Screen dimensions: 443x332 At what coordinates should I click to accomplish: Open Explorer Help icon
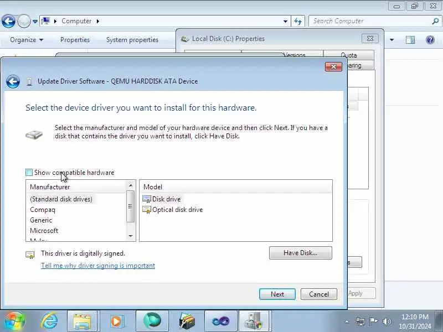coord(430,40)
